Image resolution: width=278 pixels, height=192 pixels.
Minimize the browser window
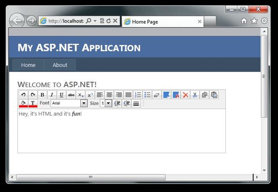tap(231, 9)
